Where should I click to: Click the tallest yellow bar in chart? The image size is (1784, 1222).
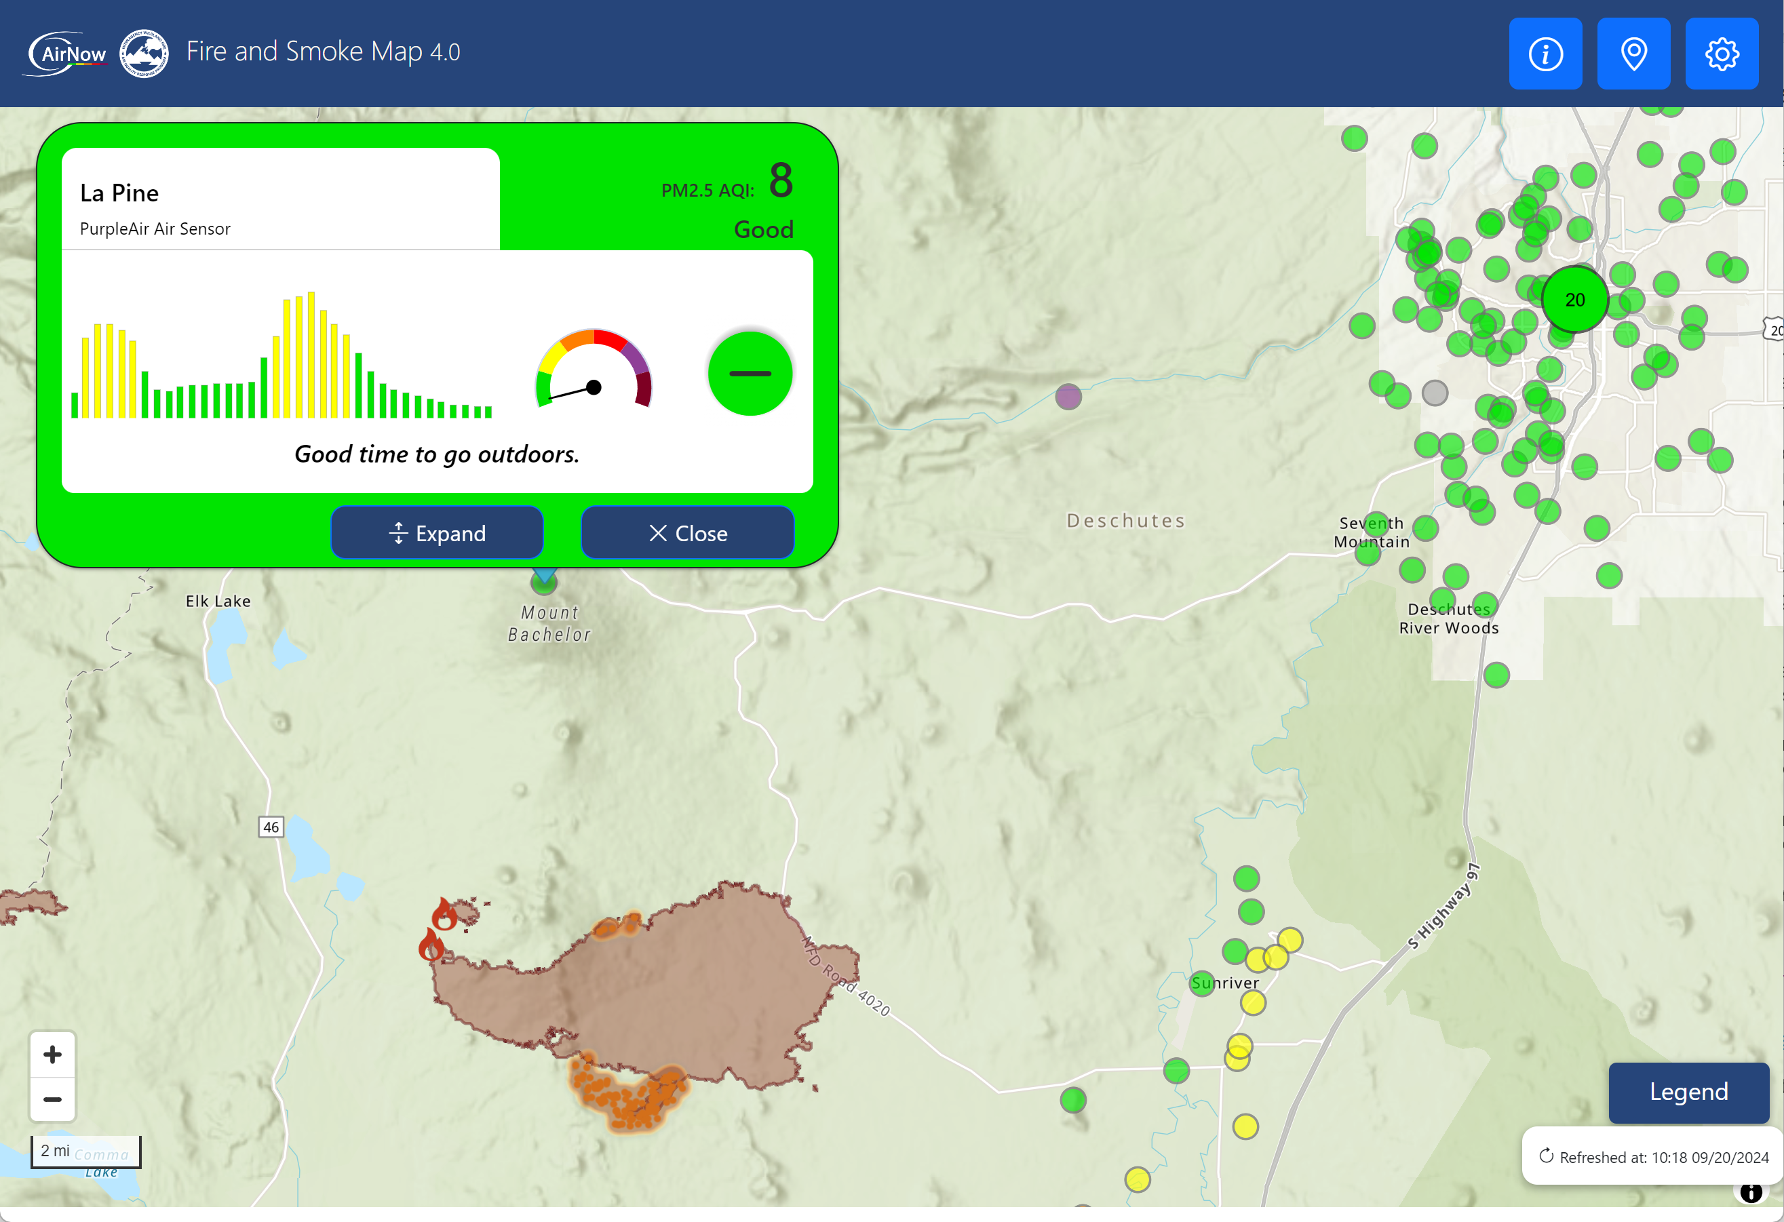click(x=311, y=355)
